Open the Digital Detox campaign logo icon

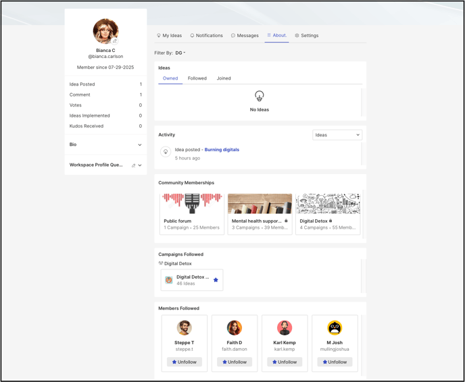[x=169, y=280]
